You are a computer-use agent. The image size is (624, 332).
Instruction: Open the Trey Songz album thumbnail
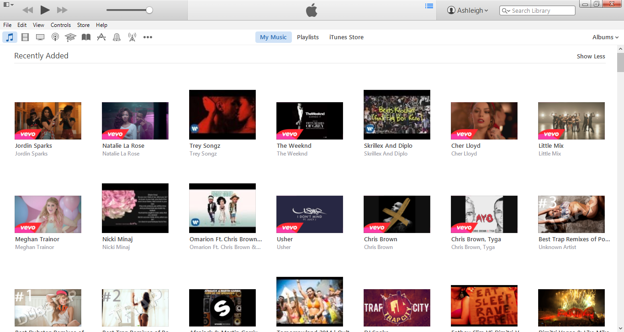click(222, 114)
